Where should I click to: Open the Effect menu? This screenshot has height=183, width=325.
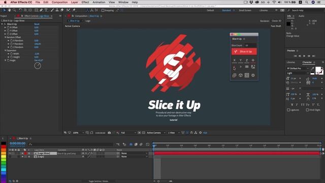(x=85, y=2)
